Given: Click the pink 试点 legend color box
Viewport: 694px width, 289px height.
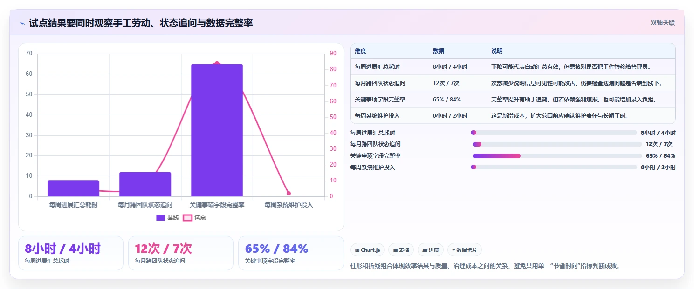Looking at the screenshot, I should (x=187, y=217).
